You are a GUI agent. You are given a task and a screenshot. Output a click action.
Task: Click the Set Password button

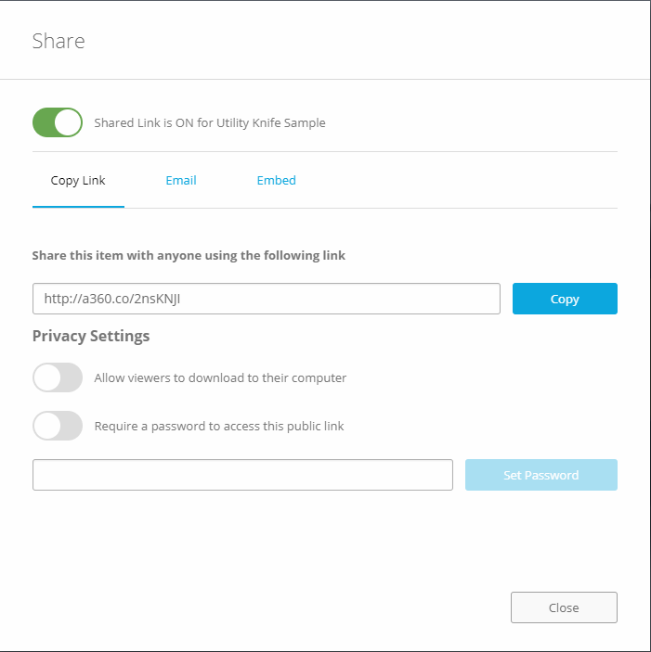(x=540, y=475)
